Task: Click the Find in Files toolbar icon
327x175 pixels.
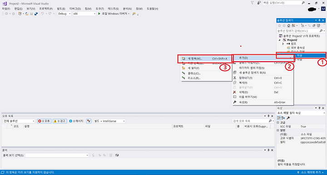Action: (x=134, y=14)
